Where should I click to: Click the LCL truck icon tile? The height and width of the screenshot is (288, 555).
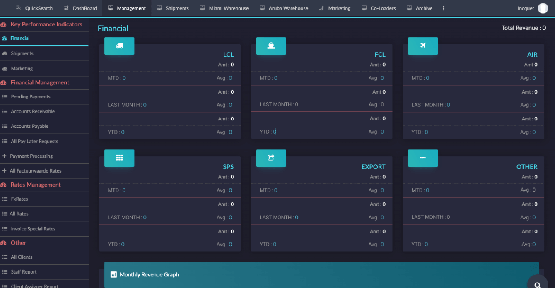[x=119, y=46]
